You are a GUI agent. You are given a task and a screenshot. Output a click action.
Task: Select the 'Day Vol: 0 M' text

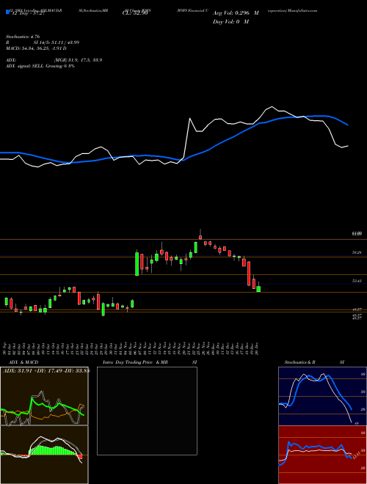230,22
